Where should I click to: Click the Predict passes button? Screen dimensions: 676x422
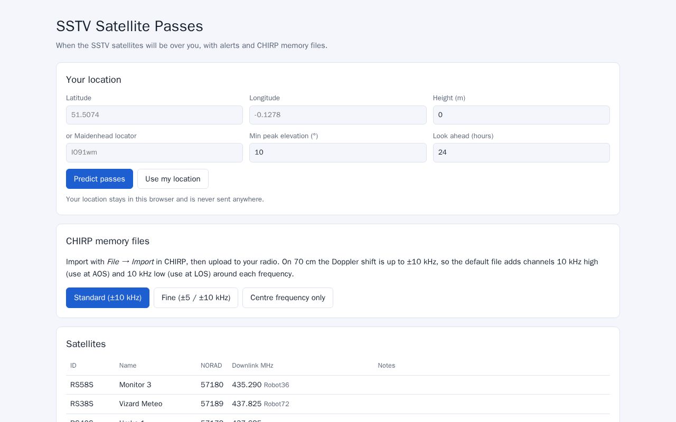(99, 179)
